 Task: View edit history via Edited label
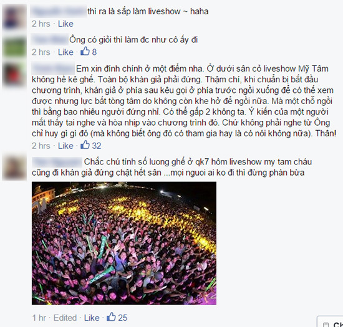click(x=65, y=318)
